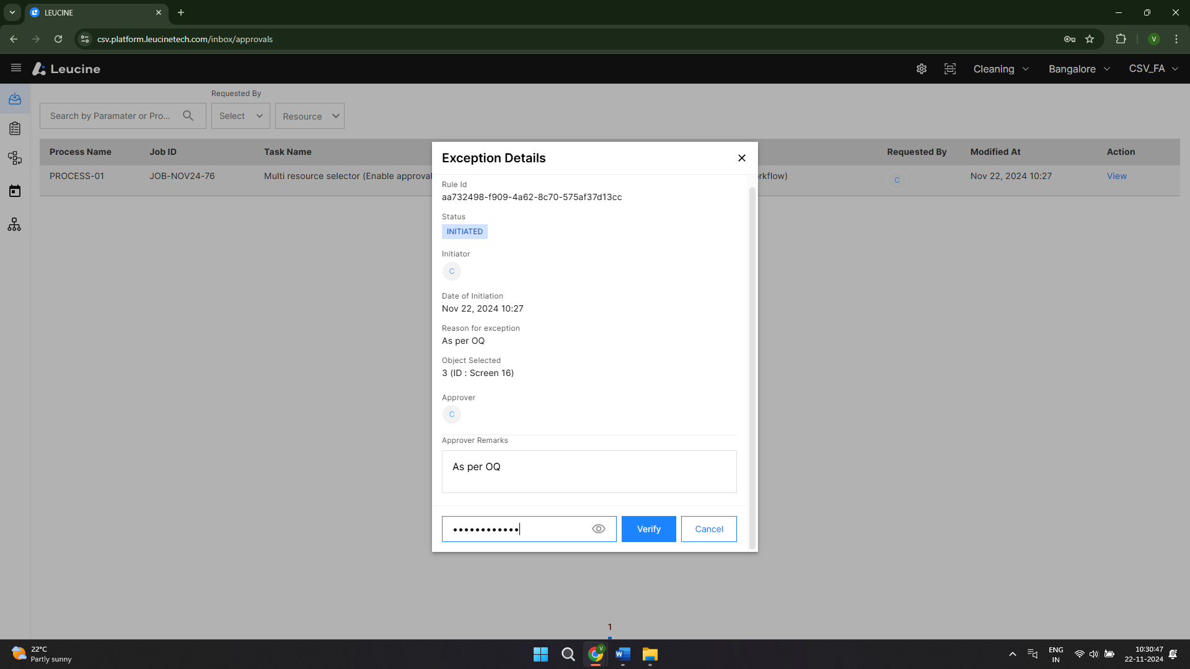
Task: Open the tab search dropdown arrow
Action: click(12, 12)
